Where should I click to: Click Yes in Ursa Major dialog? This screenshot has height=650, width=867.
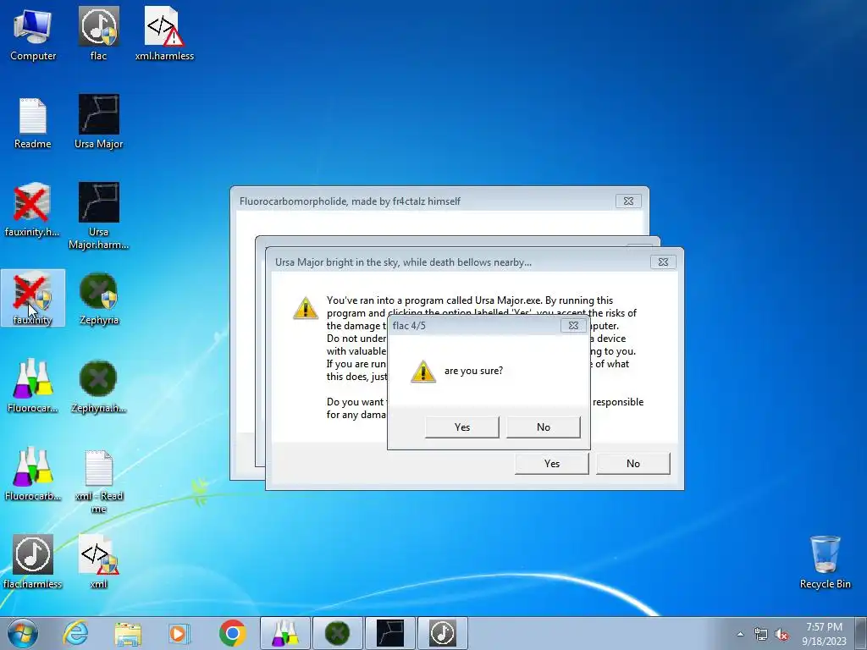(552, 464)
